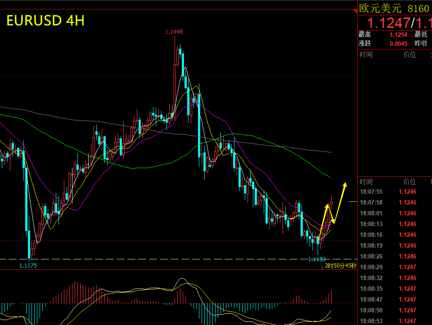The image size is (432, 325).
Task: Click the red triangle marker at chart corner
Action: pyautogui.click(x=355, y=11)
